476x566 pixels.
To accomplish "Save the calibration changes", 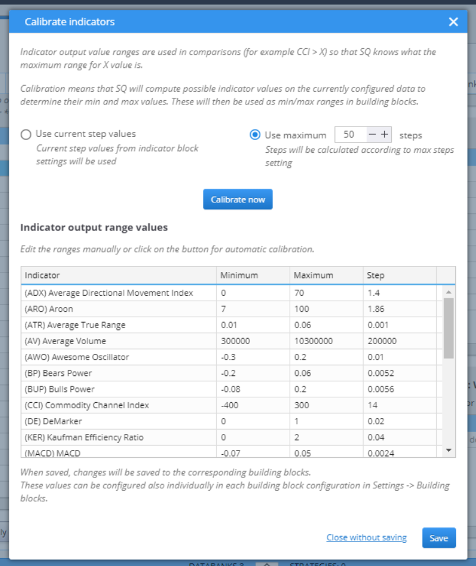I will tap(439, 538).
